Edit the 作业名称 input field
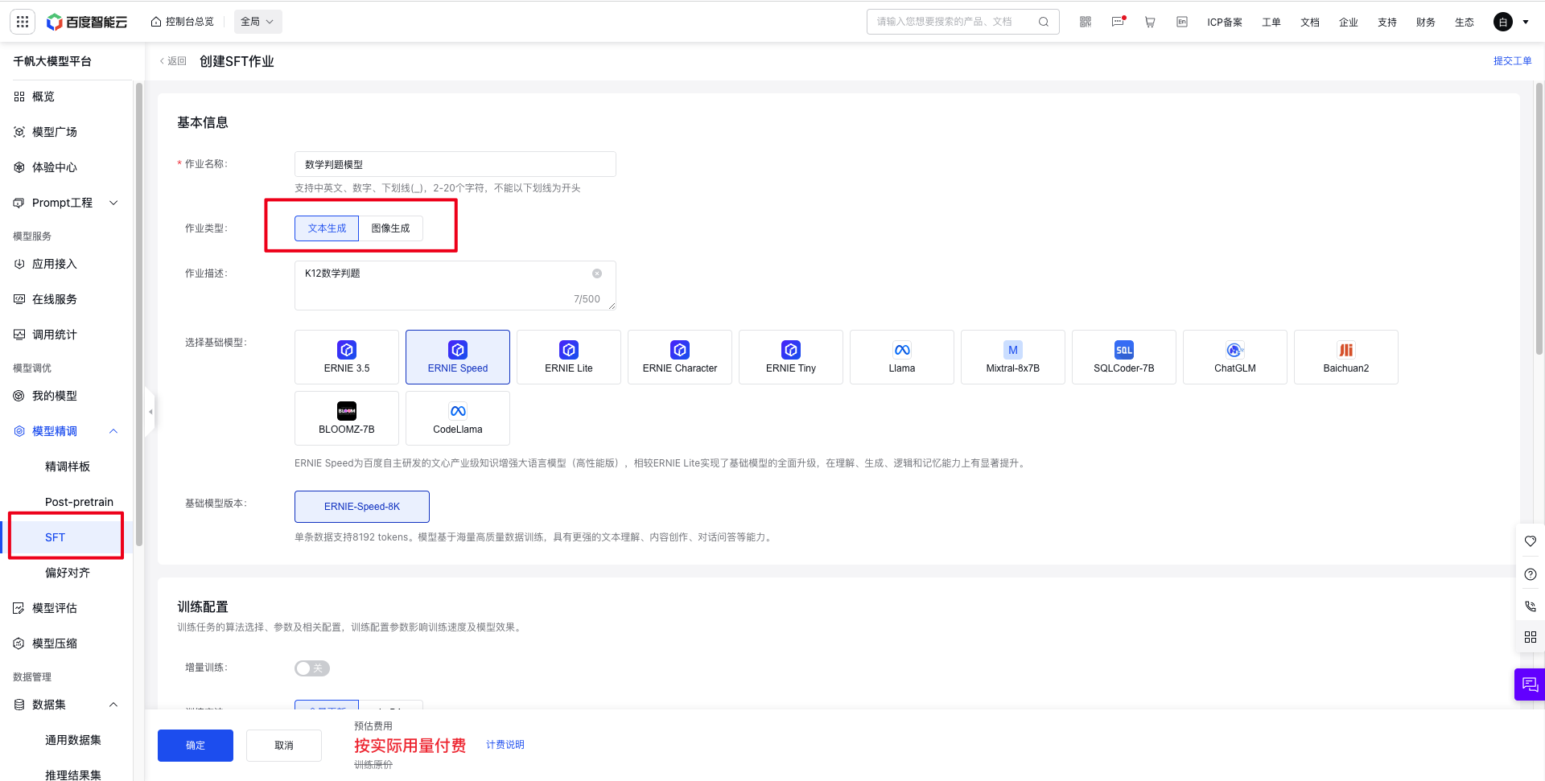This screenshot has height=781, width=1545. [455, 164]
